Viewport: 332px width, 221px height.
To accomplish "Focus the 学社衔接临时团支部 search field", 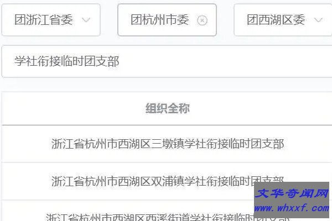I will [167, 61].
